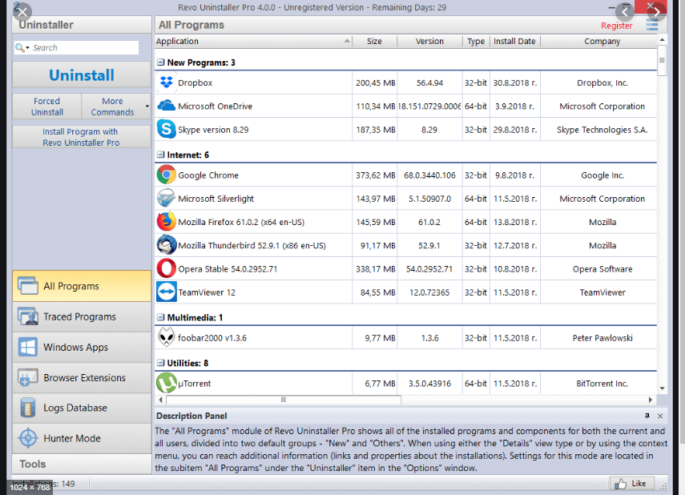This screenshot has height=495, width=685.
Task: Click the Skype app icon
Action: (x=166, y=129)
